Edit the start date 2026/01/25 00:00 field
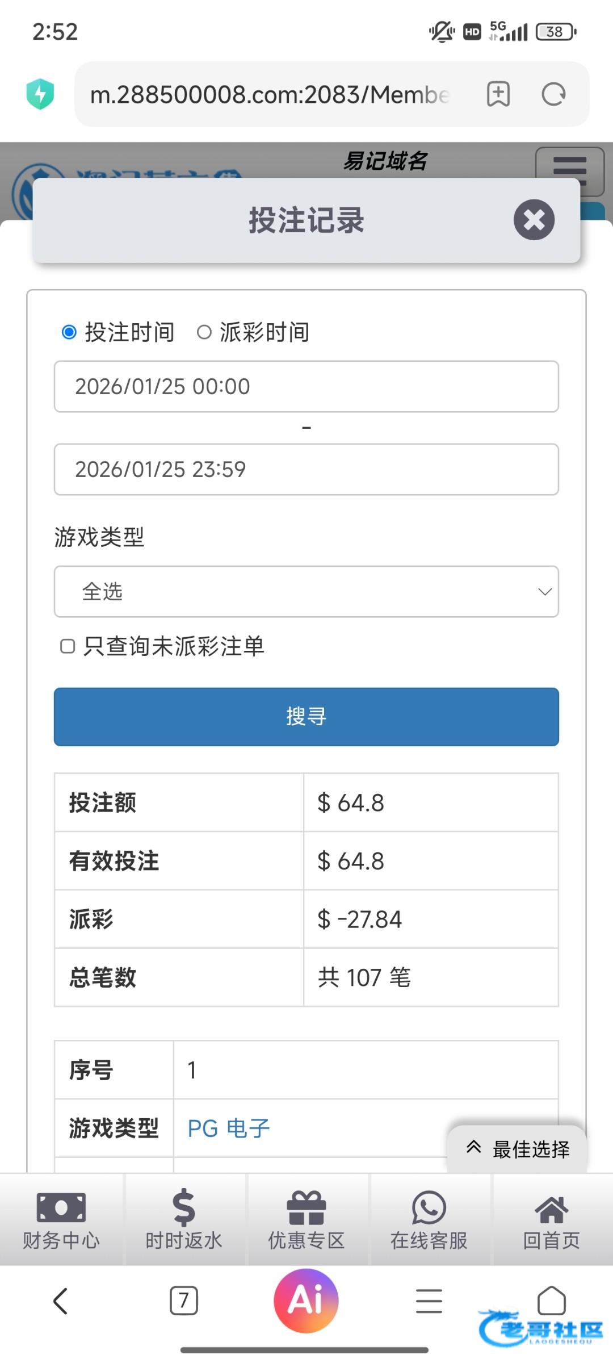613x1363 pixels. coord(306,387)
